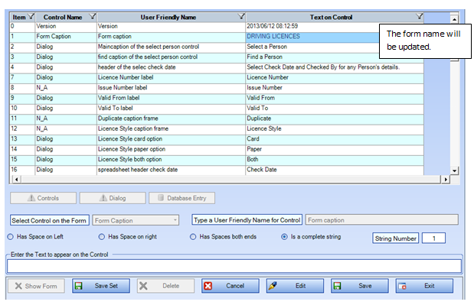Click the horizontal scroll right arrow
Screen dimensions: 474x305
point(446,180)
